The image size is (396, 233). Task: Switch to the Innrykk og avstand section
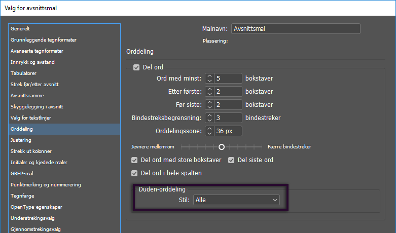click(x=32, y=62)
